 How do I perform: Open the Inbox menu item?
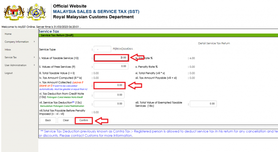point(8,50)
